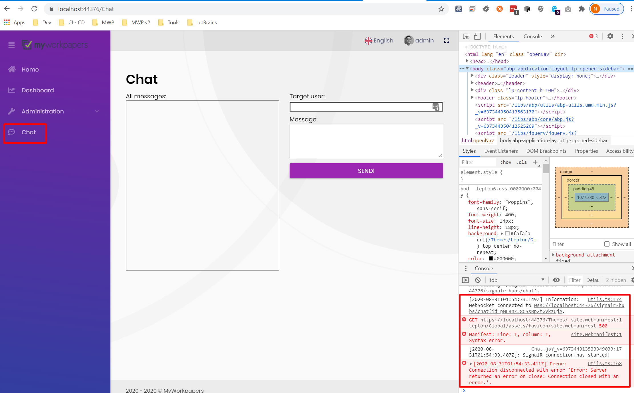This screenshot has height=393, width=634.
Task: Switch to the Event Listeners tab
Action: tap(501, 151)
